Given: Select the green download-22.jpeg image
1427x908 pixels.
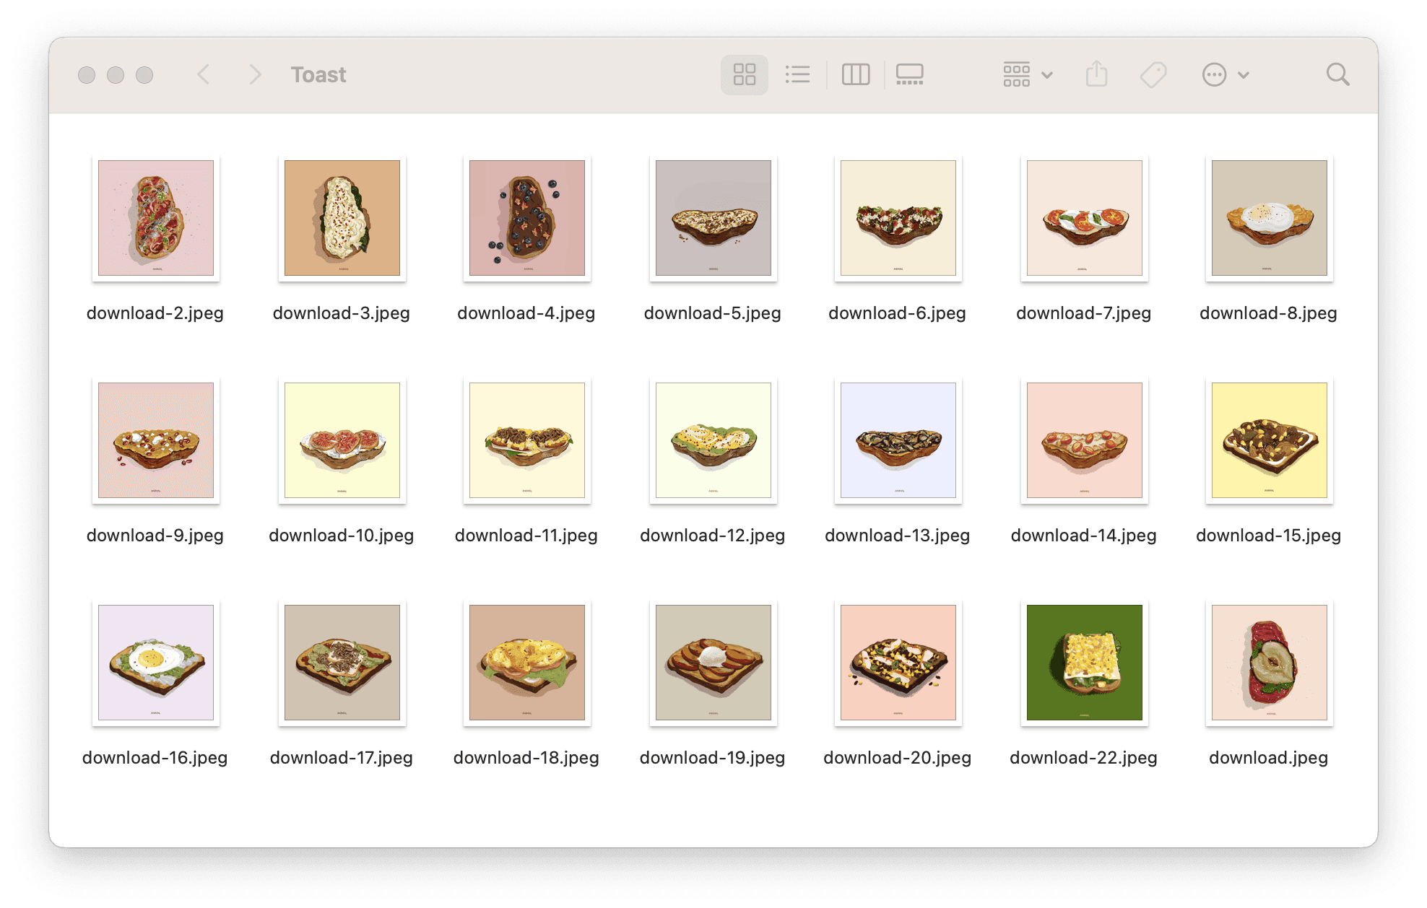Looking at the screenshot, I should (1084, 663).
